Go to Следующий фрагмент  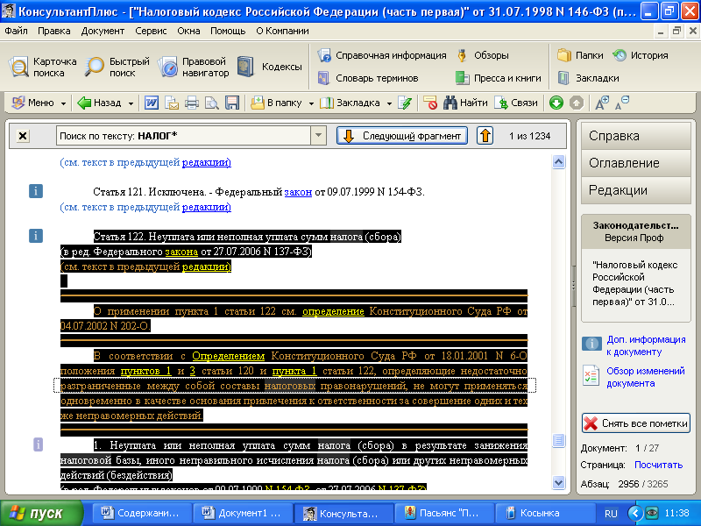tap(402, 136)
